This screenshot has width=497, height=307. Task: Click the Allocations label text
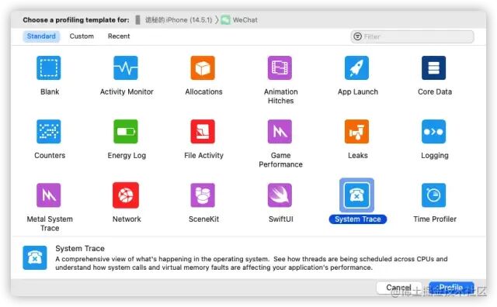tap(203, 91)
